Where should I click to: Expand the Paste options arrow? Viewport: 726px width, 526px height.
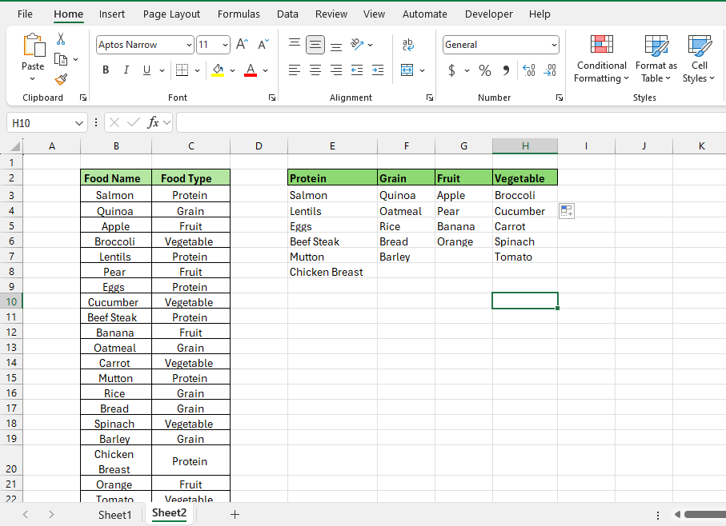(32, 78)
